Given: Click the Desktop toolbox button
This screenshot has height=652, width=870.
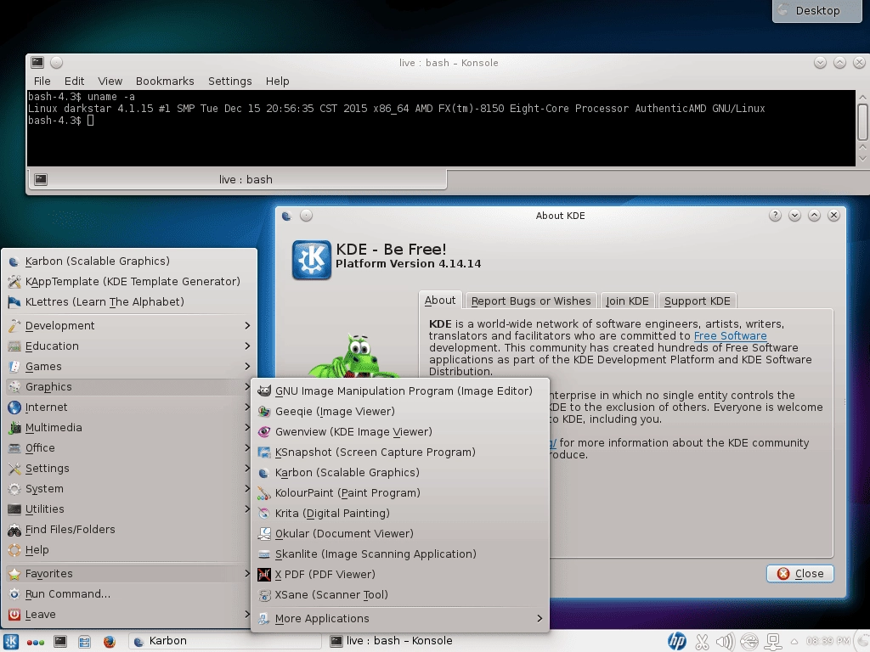Looking at the screenshot, I should [x=817, y=10].
